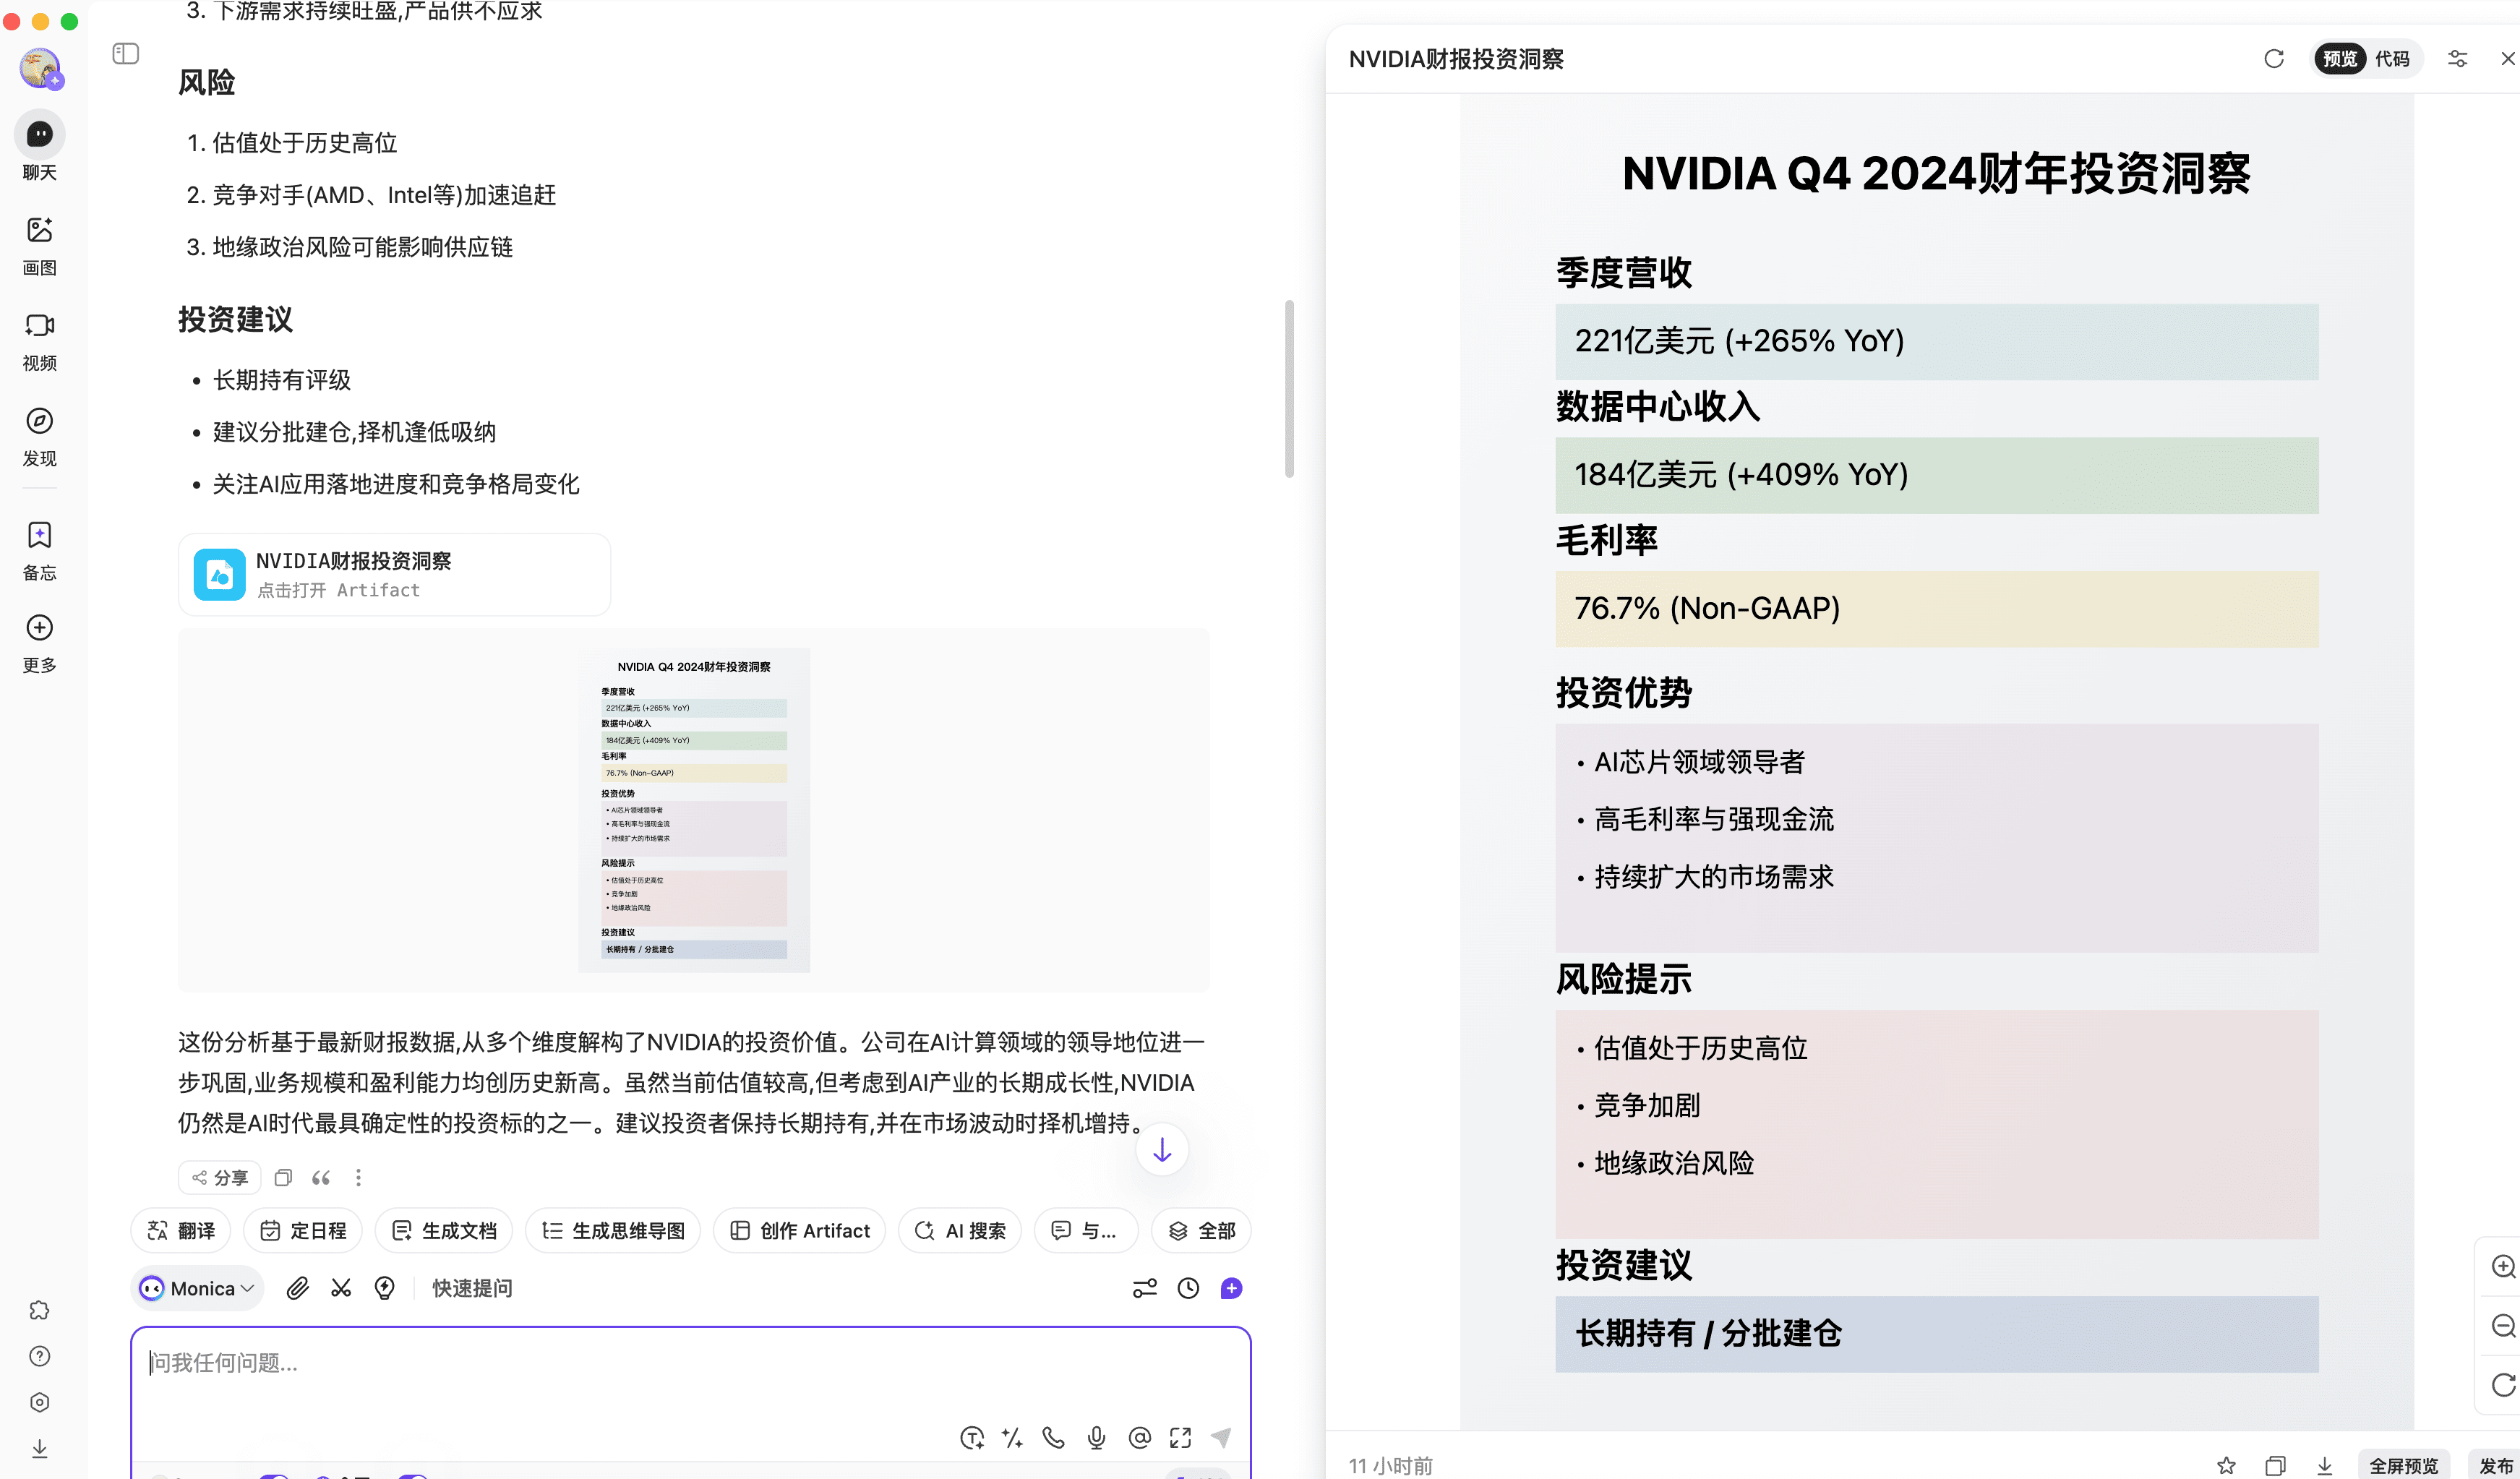
Task: Start a voice call with phone icon
Action: pos(1053,1438)
